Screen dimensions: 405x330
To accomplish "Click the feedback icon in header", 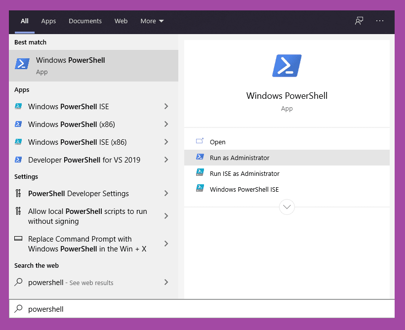I will point(359,21).
